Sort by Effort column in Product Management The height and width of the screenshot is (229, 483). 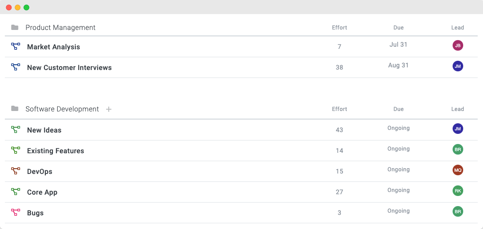pyautogui.click(x=339, y=27)
